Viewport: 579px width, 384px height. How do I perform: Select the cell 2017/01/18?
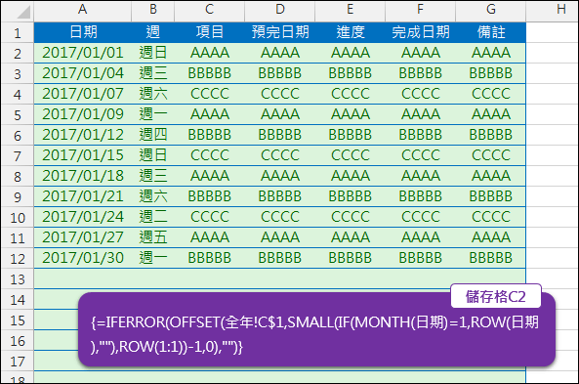pyautogui.click(x=83, y=176)
